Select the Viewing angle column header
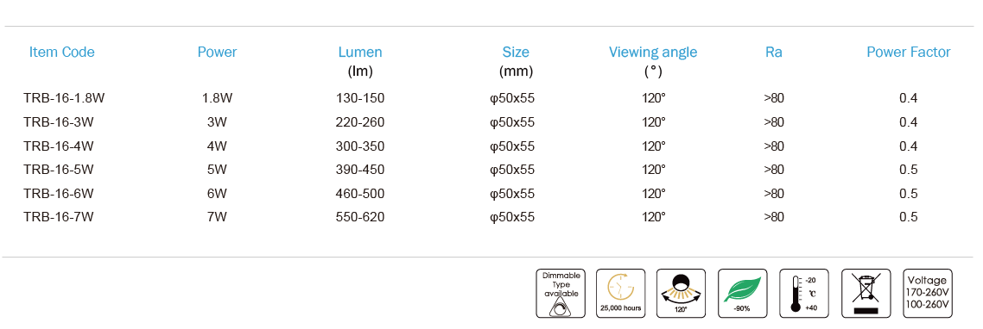Image resolution: width=983 pixels, height=329 pixels. [653, 52]
